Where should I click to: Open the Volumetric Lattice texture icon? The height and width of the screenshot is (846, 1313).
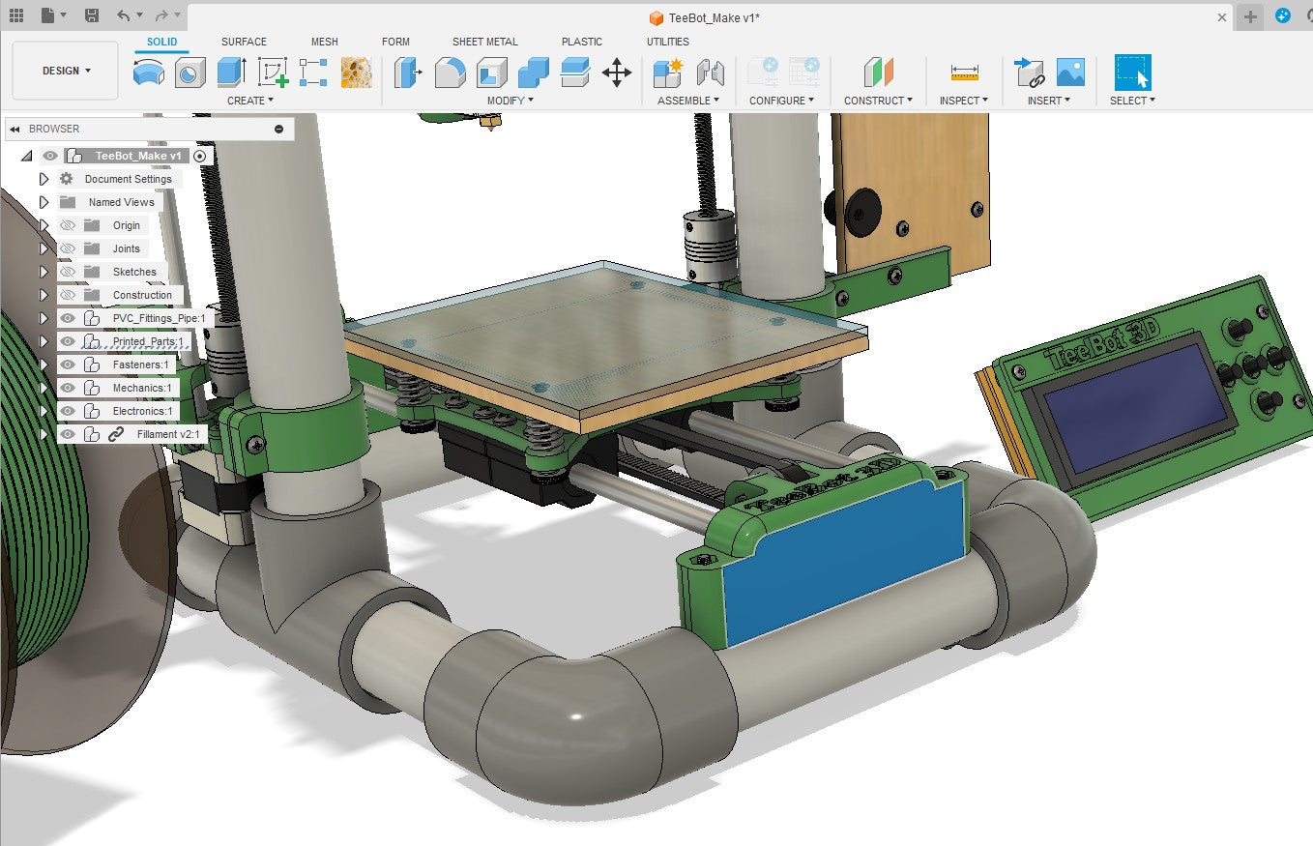click(357, 73)
